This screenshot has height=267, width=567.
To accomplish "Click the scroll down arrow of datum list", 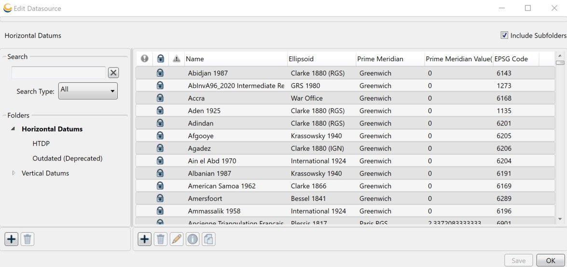I will pyautogui.click(x=560, y=219).
